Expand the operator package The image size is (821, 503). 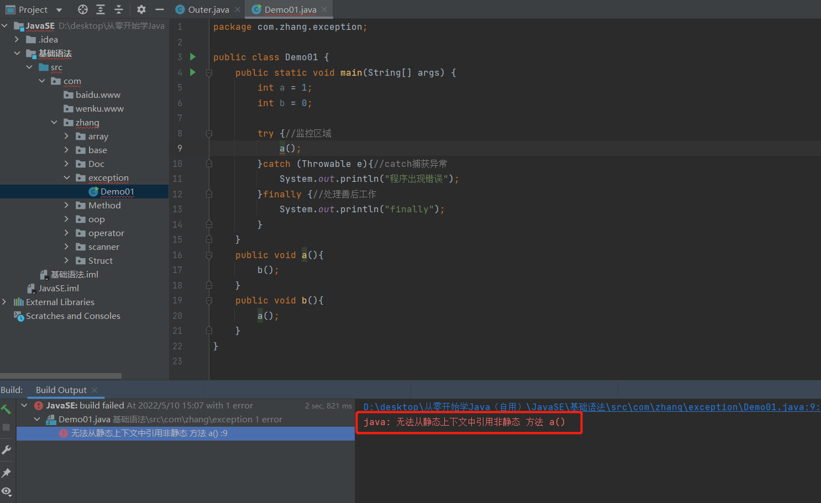pos(66,233)
